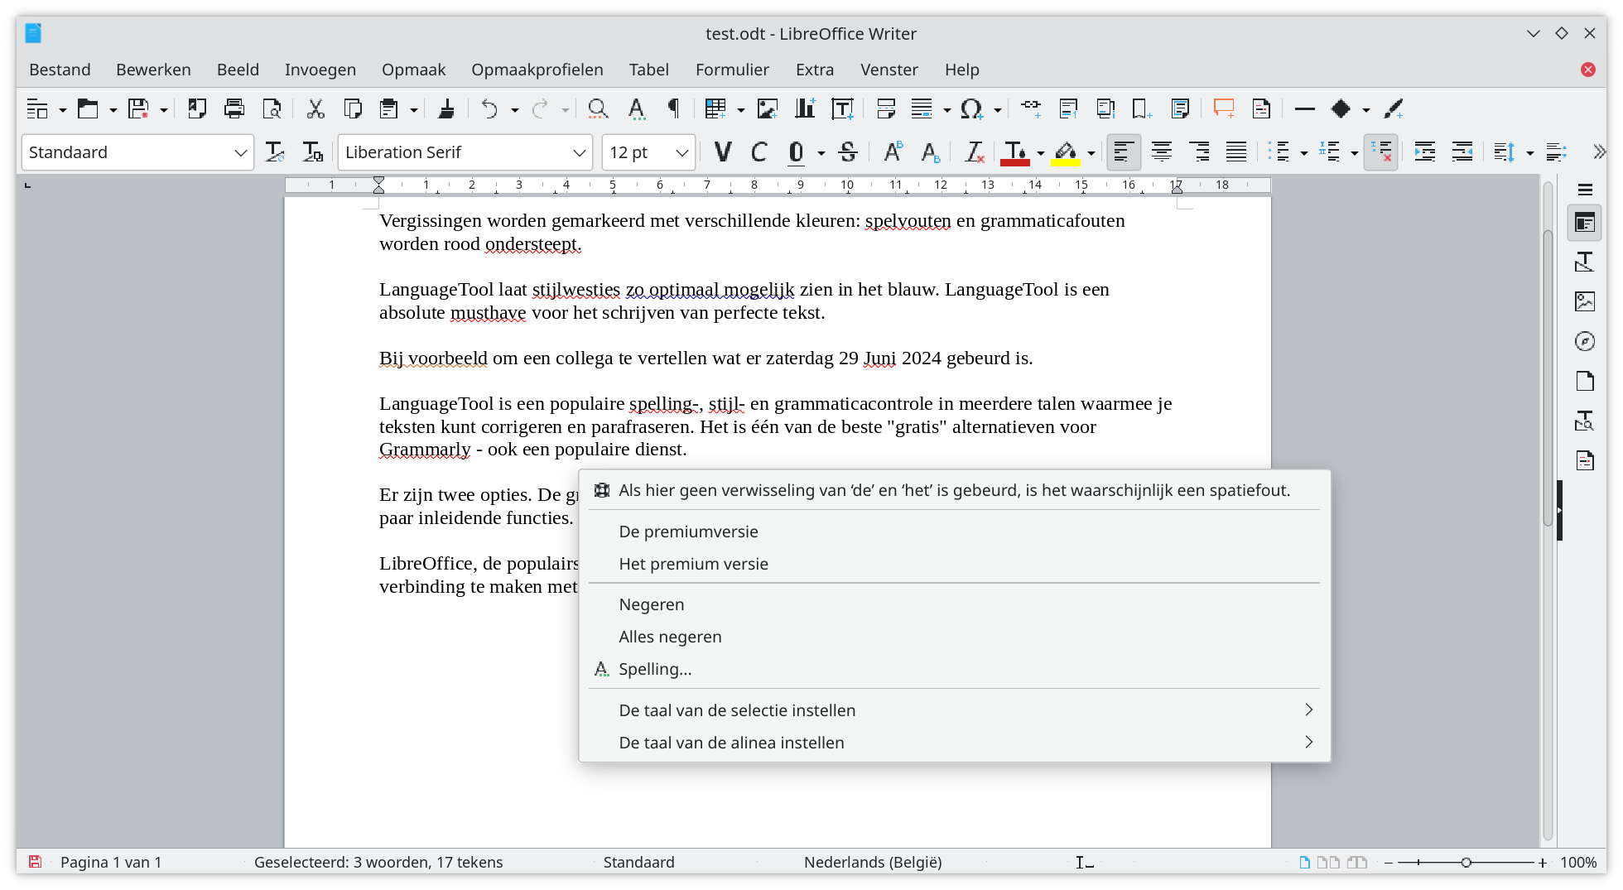This screenshot has width=1623, height=890.
Task: Click 'Nederlands (België)' in status bar
Action: tap(873, 862)
